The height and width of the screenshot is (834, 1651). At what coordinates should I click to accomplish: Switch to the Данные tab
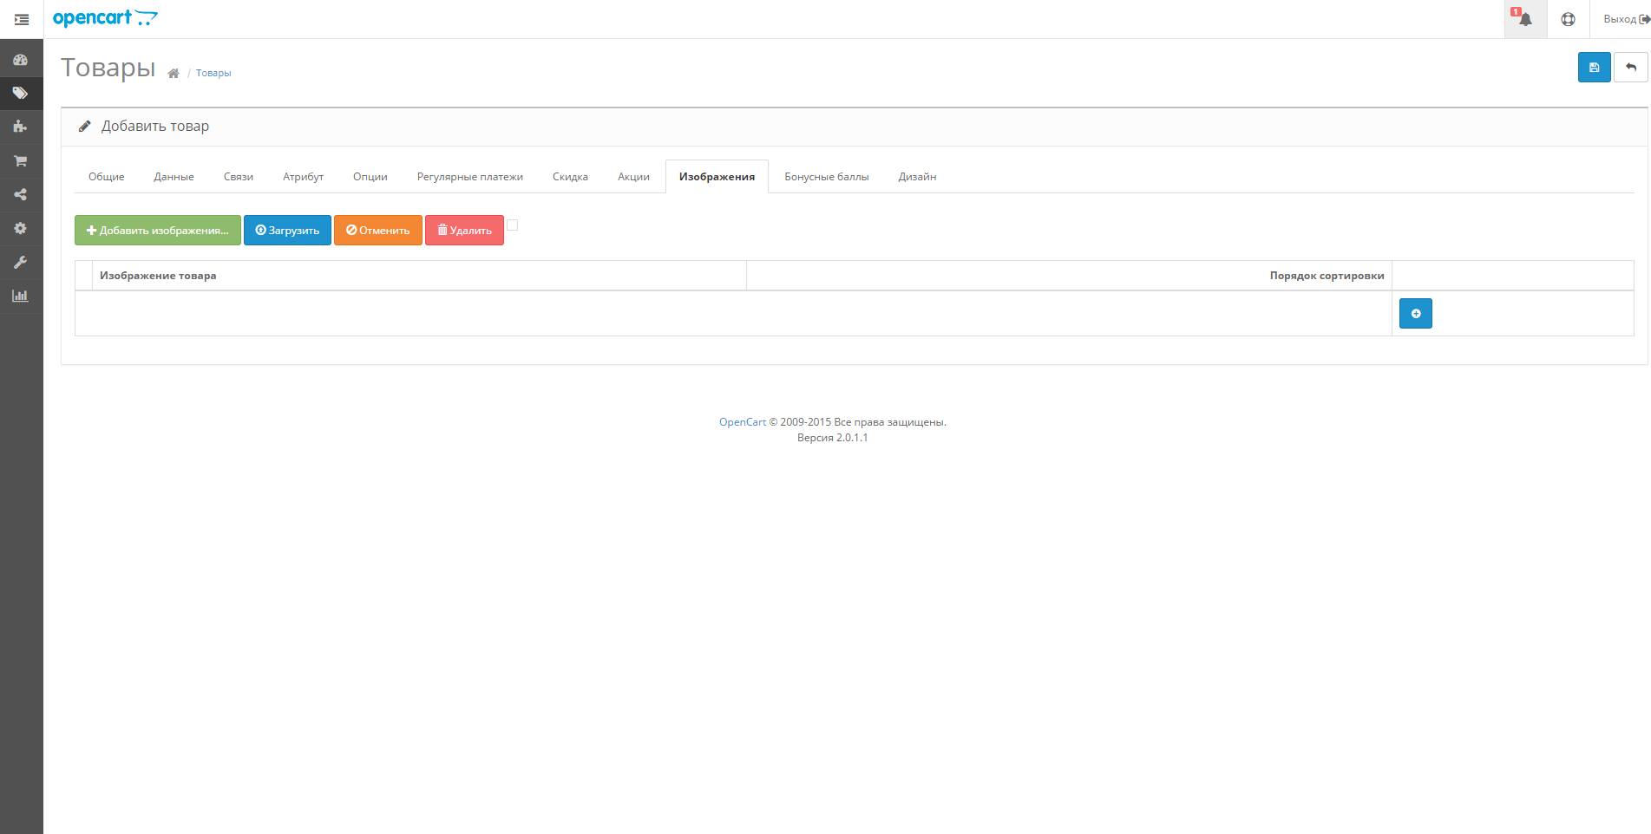tap(174, 177)
